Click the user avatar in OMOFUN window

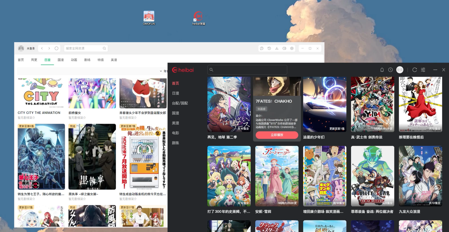[x=21, y=48]
